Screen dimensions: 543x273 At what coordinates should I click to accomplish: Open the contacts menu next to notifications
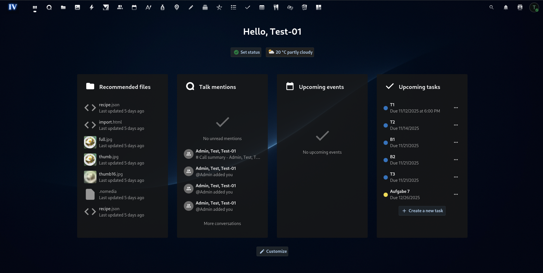[520, 7]
